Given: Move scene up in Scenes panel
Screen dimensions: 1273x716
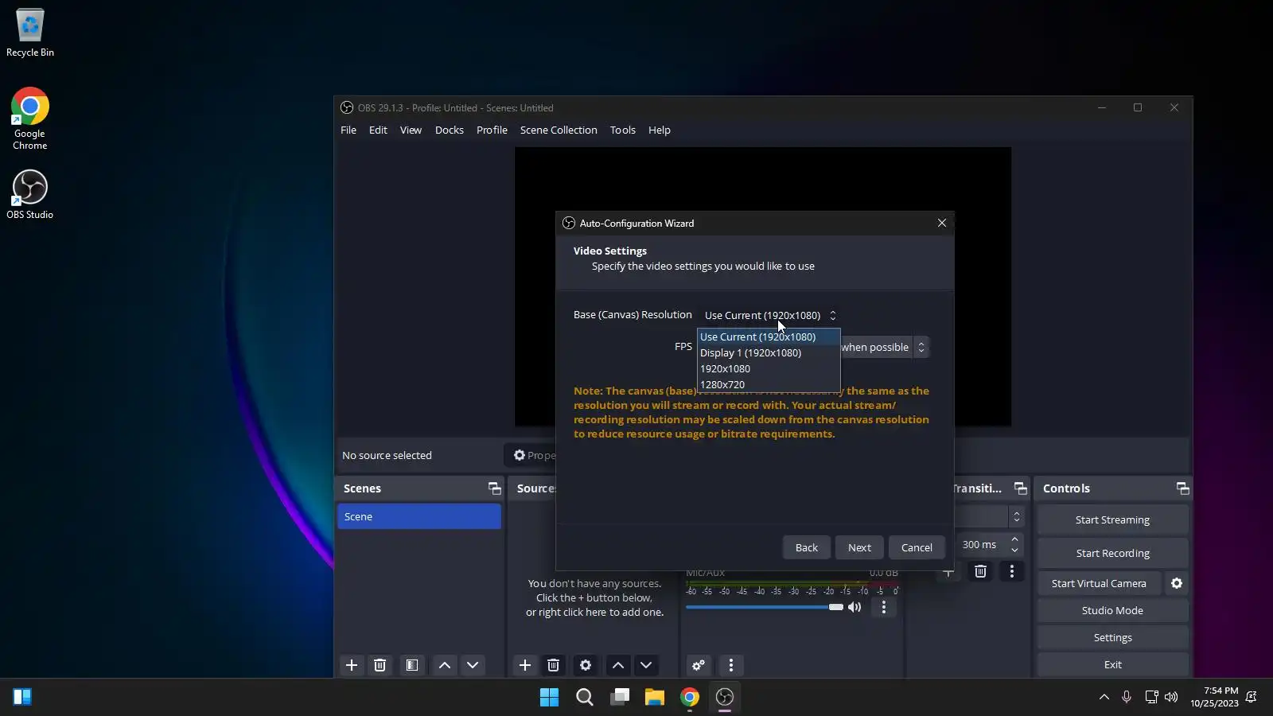Looking at the screenshot, I should click(x=445, y=665).
